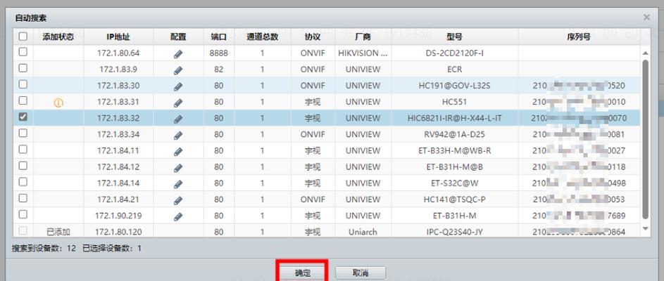Click 通道总数 column header
664x281 pixels.
(263, 37)
